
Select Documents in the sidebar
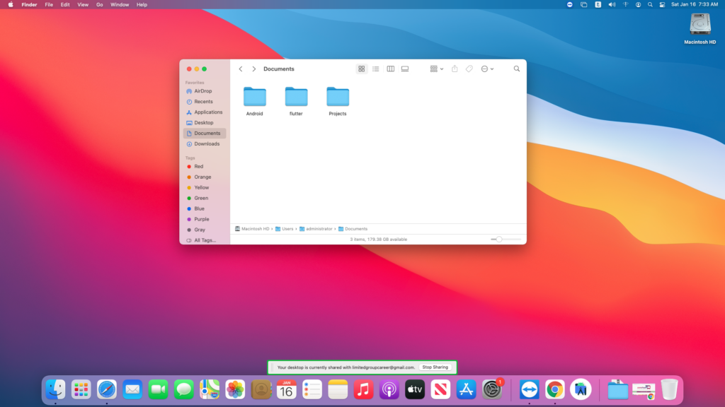pos(205,134)
